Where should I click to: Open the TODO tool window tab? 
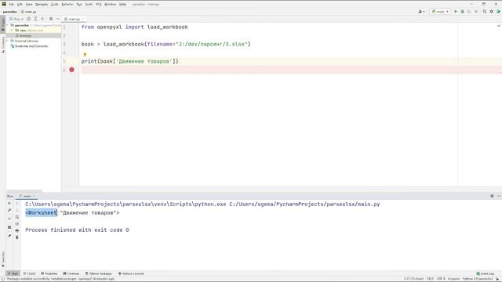pos(30,273)
